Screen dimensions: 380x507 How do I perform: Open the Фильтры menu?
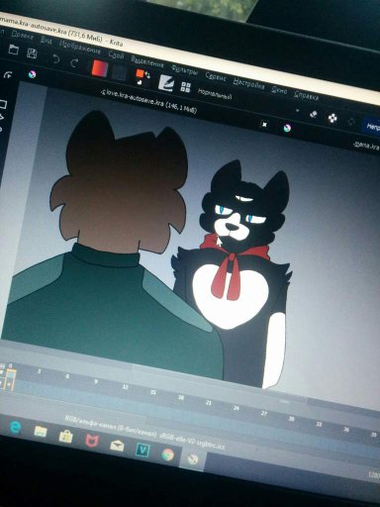(x=184, y=70)
